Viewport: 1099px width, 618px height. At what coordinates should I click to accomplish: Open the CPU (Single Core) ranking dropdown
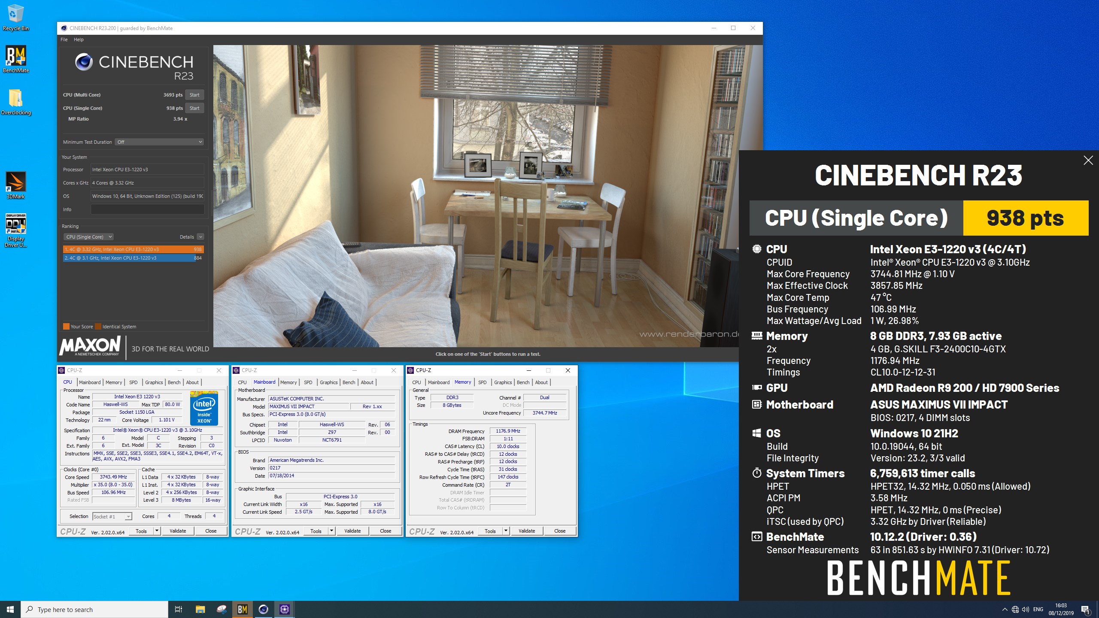pyautogui.click(x=88, y=237)
